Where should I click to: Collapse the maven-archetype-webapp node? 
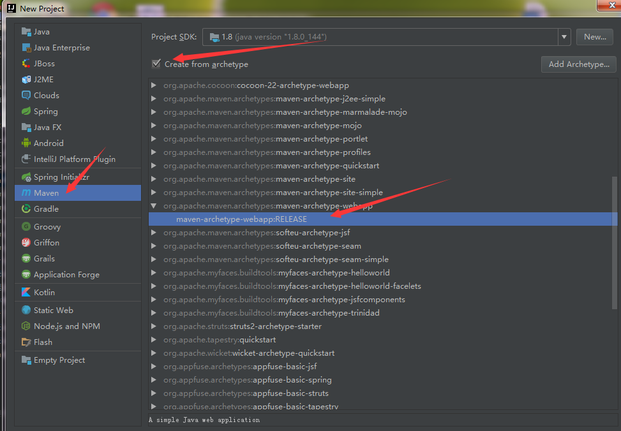[154, 206]
